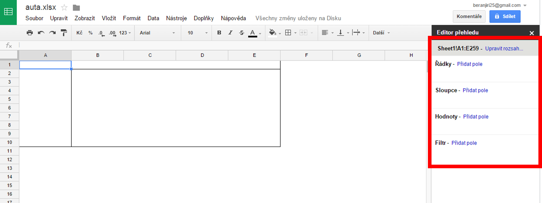Click the Print icon
This screenshot has height=203, width=542.
(30, 33)
